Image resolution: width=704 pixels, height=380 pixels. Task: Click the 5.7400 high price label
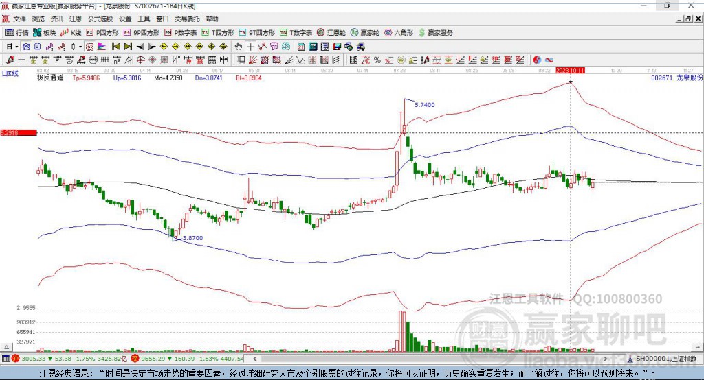(425, 105)
